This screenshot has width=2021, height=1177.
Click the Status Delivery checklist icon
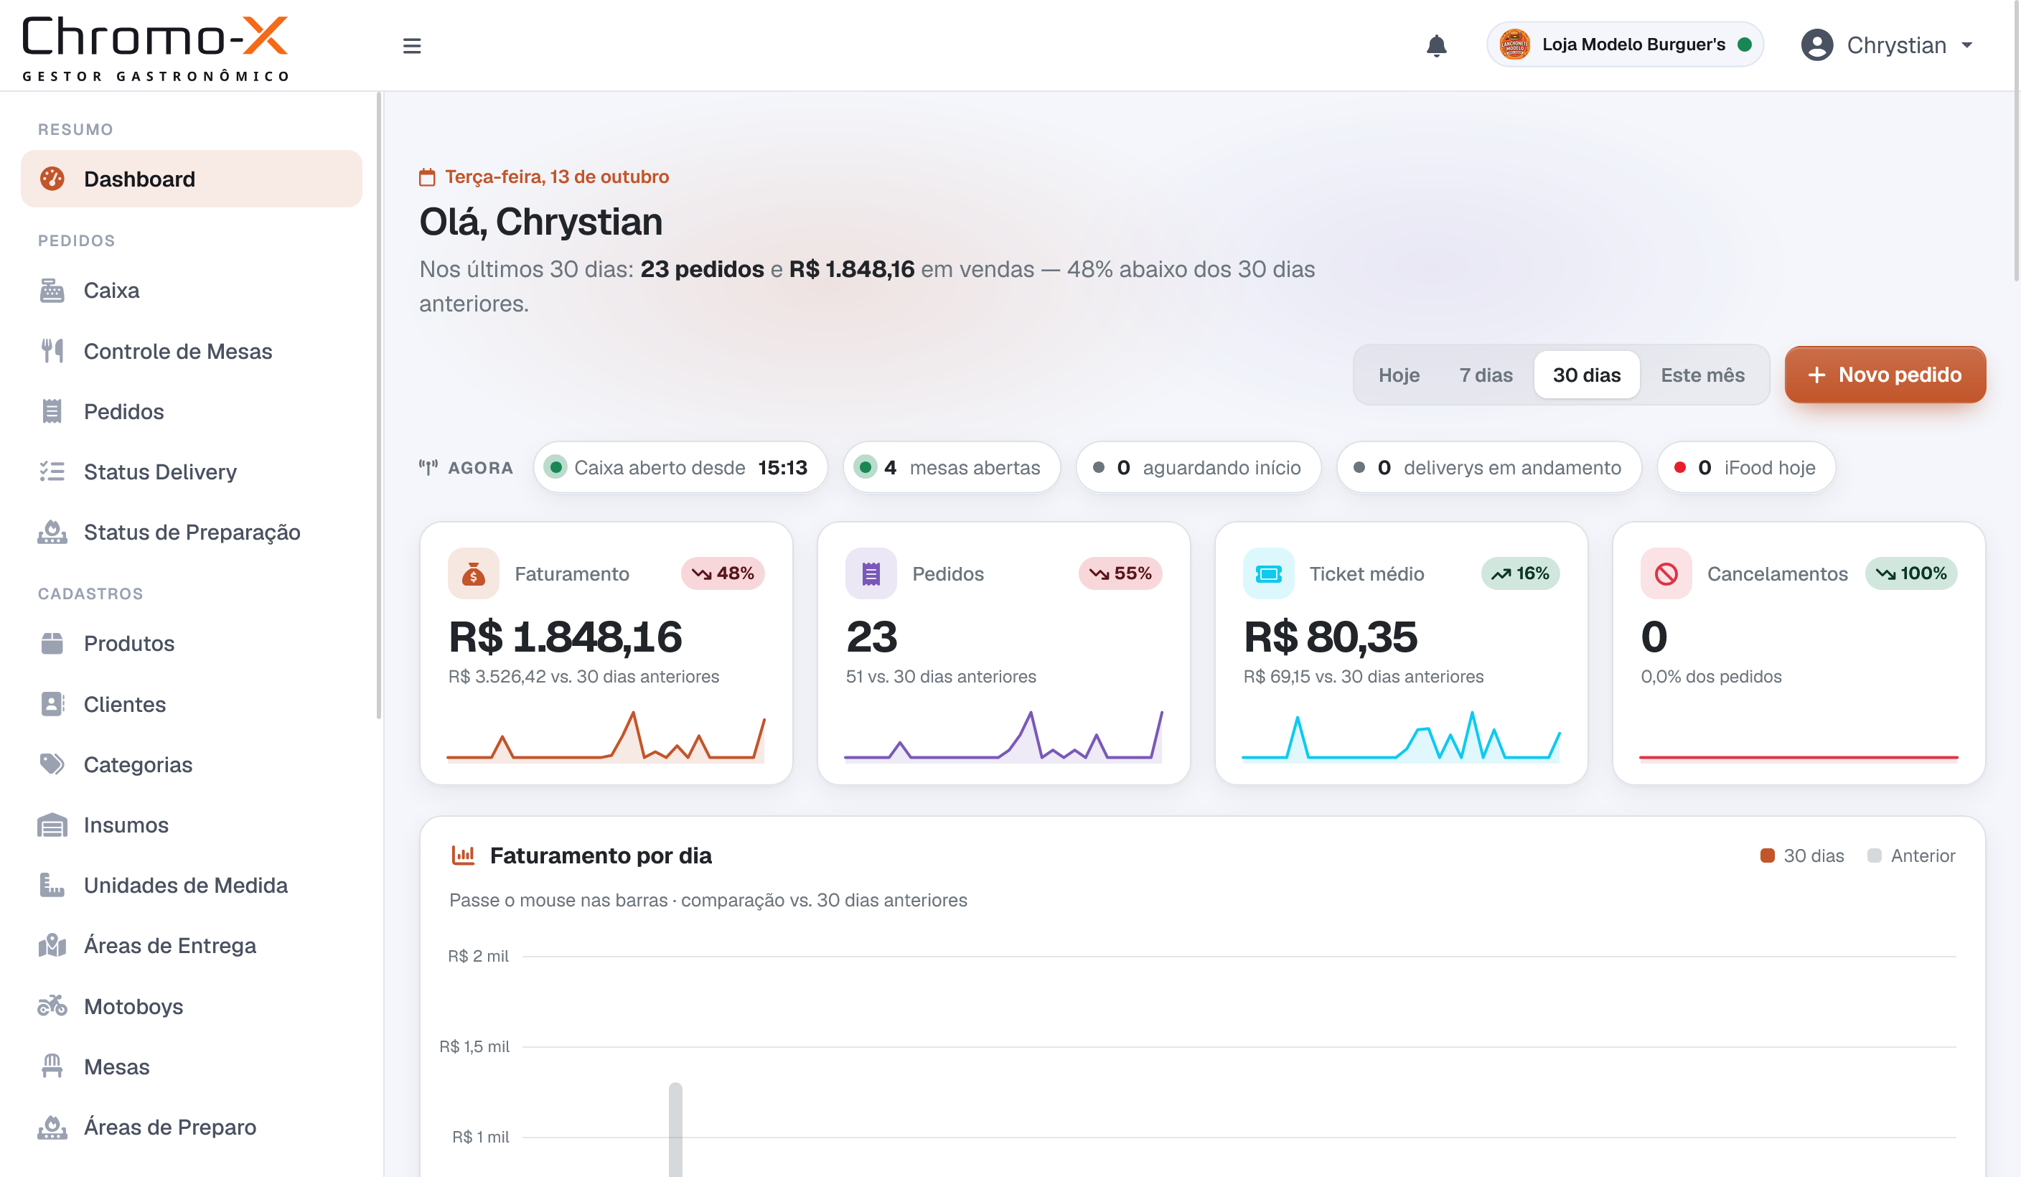pos(52,472)
